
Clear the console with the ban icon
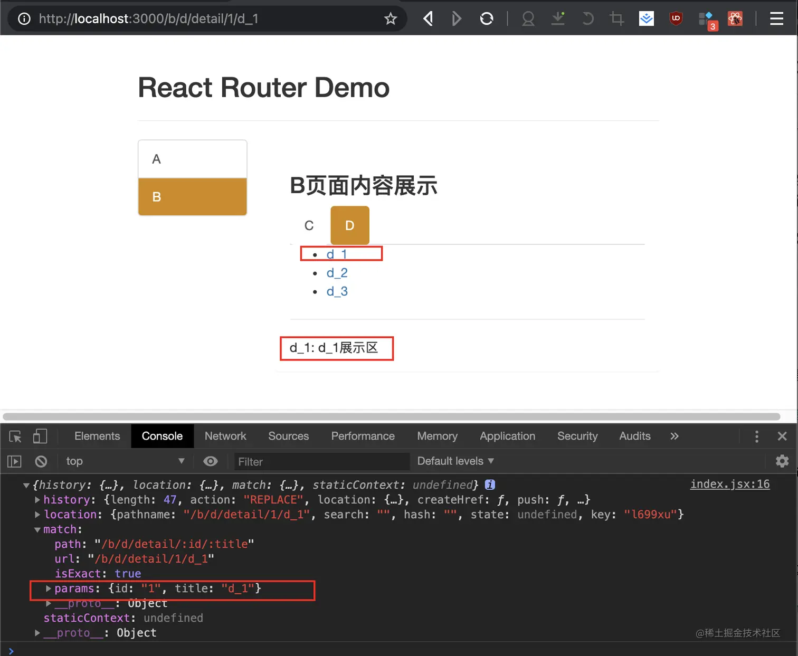[x=41, y=461]
